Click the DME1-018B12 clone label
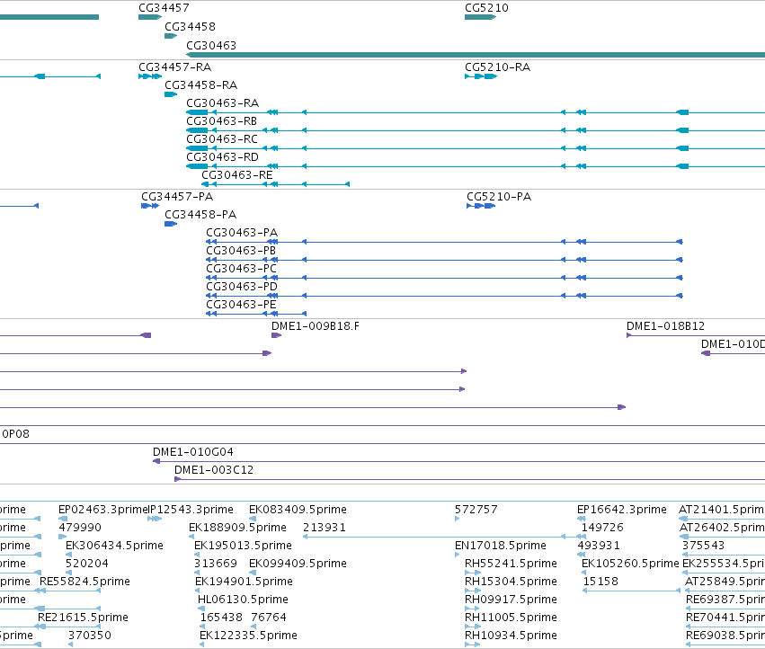The image size is (765, 649). click(665, 326)
